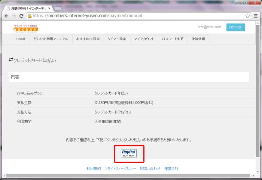Click the browser forward arrow
The width and height of the screenshot is (262, 180).
(14, 16)
